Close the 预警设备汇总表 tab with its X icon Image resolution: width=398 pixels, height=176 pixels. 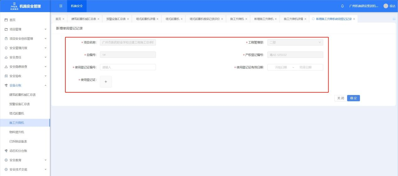128,19
